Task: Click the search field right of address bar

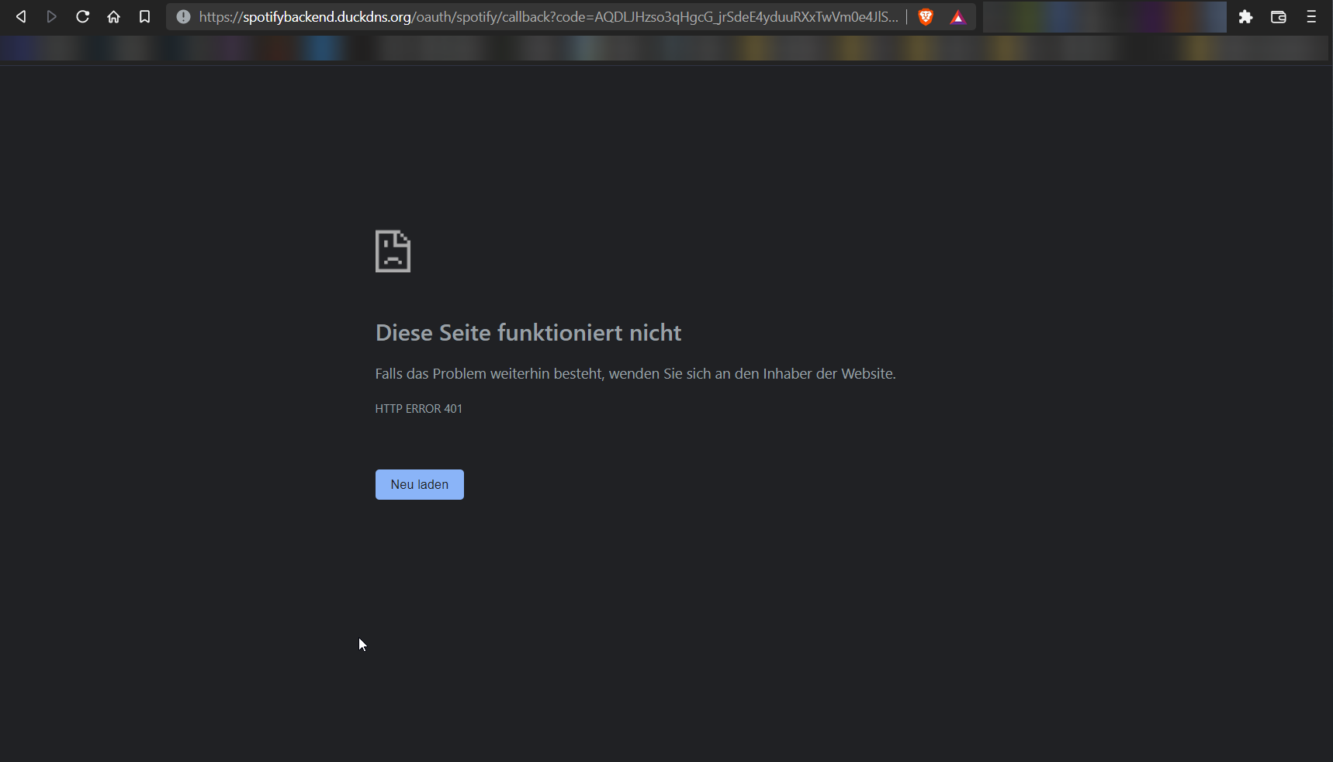Action: 1105,16
